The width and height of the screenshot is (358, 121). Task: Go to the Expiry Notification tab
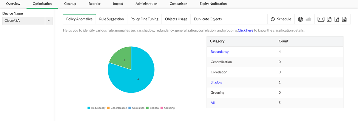point(213,4)
